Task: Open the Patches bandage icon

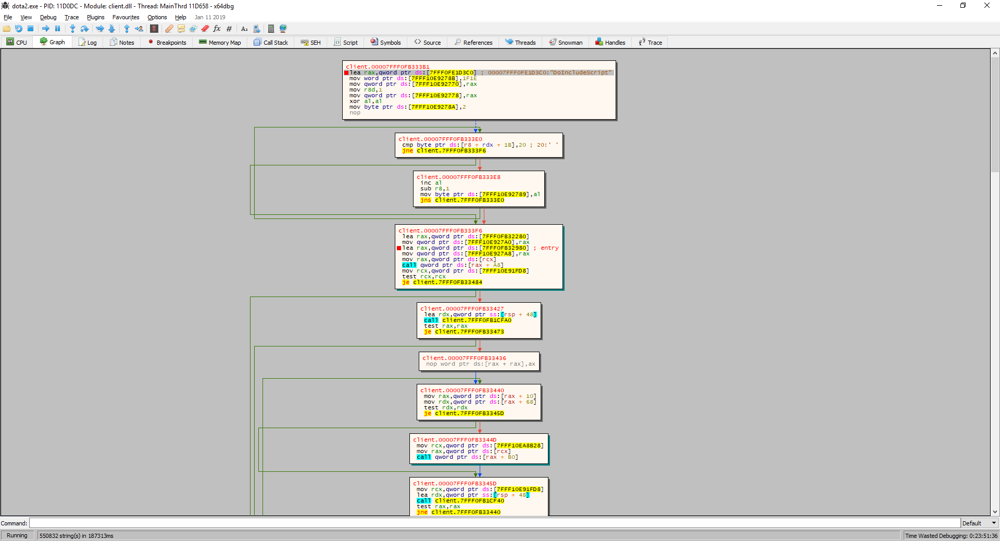Action: (x=169, y=29)
